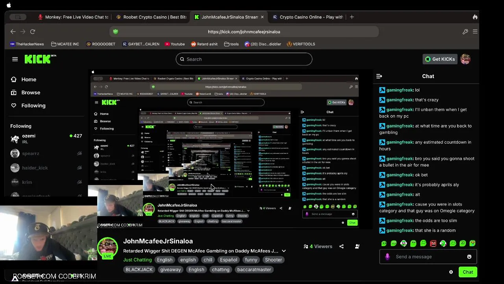Click gamingfreak's "ok bet" chat message
Screen dimensions: 504x284
point(404,175)
